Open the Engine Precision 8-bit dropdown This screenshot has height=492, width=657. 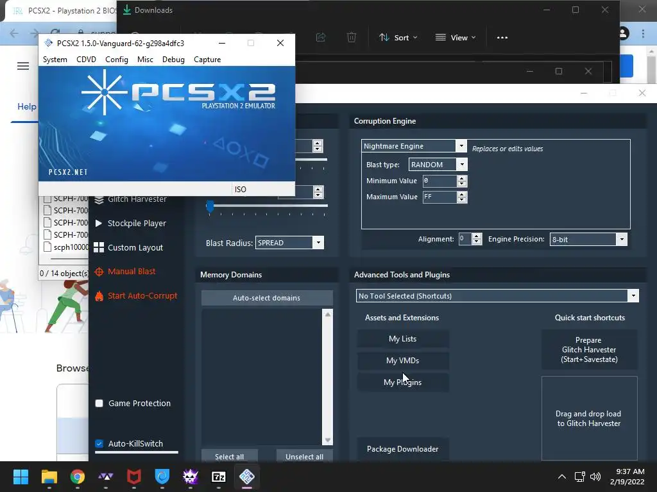point(622,240)
